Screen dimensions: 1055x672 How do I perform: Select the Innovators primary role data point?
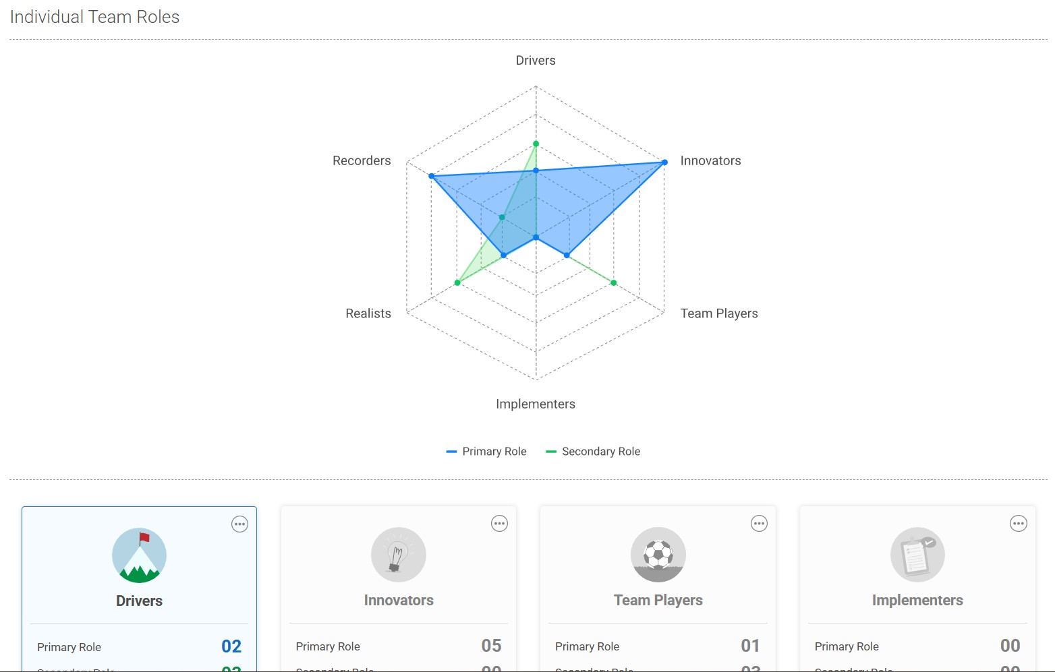point(664,162)
